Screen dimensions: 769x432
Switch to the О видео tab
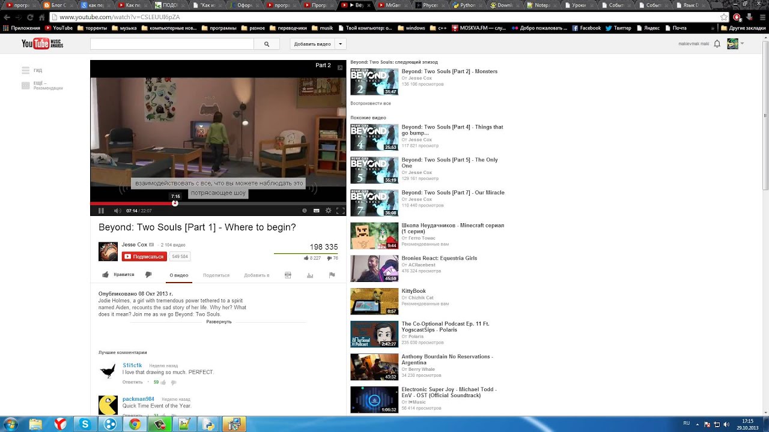[178, 275]
